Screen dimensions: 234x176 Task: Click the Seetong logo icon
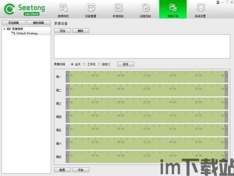point(9,9)
